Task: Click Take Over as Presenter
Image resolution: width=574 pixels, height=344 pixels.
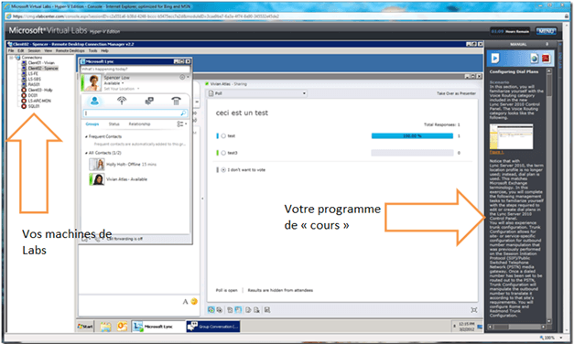Action: [x=456, y=93]
